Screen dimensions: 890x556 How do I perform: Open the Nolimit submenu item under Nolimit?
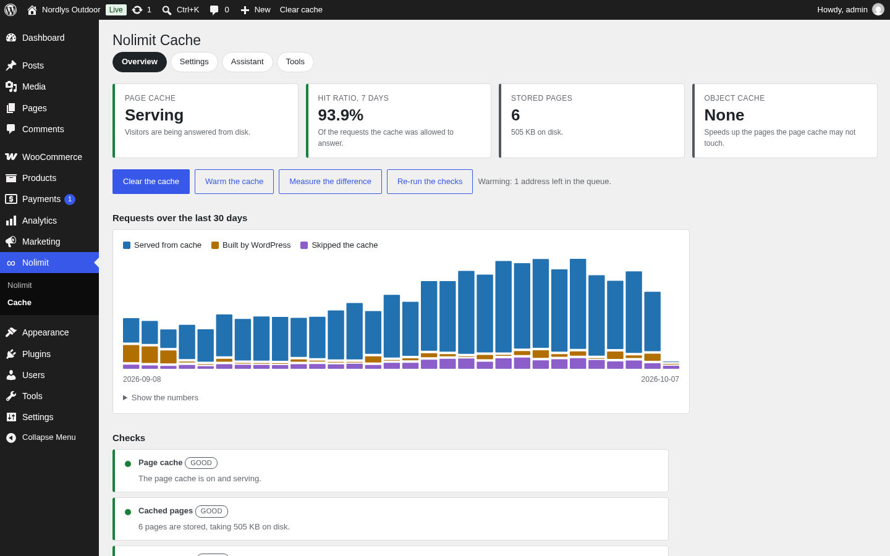point(49,285)
